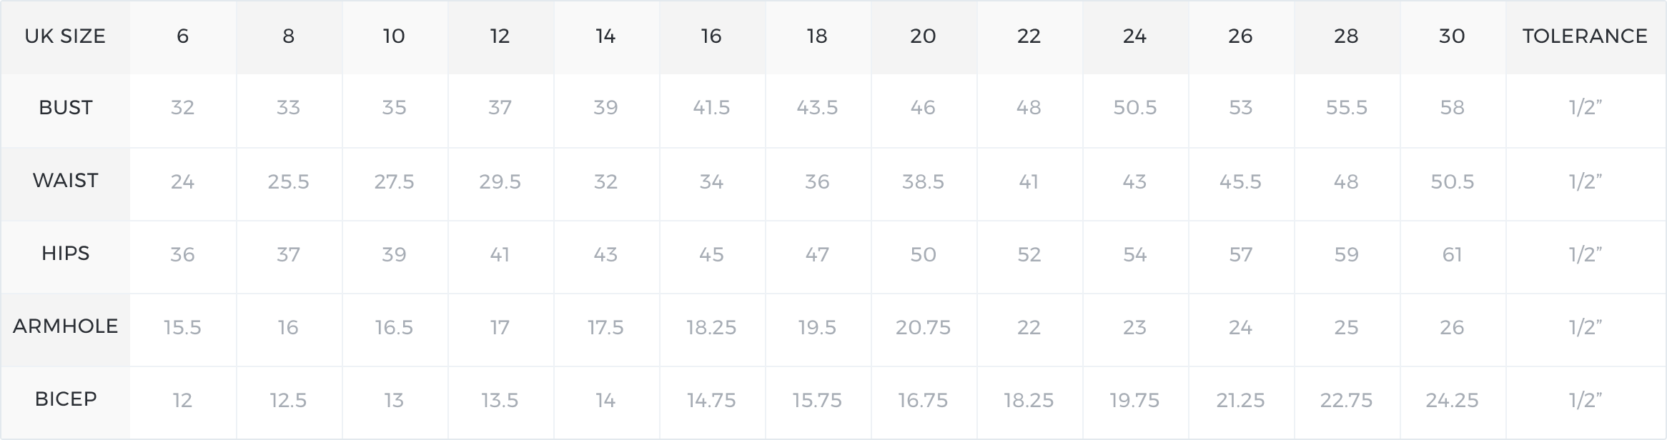The width and height of the screenshot is (1667, 440).
Task: Select the size 6 column header
Action: tap(182, 36)
